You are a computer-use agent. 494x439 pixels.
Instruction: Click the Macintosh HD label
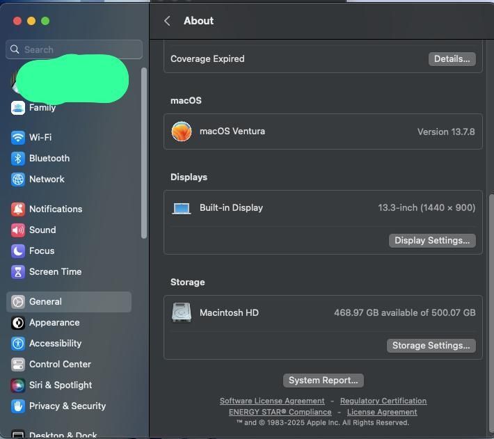point(229,312)
